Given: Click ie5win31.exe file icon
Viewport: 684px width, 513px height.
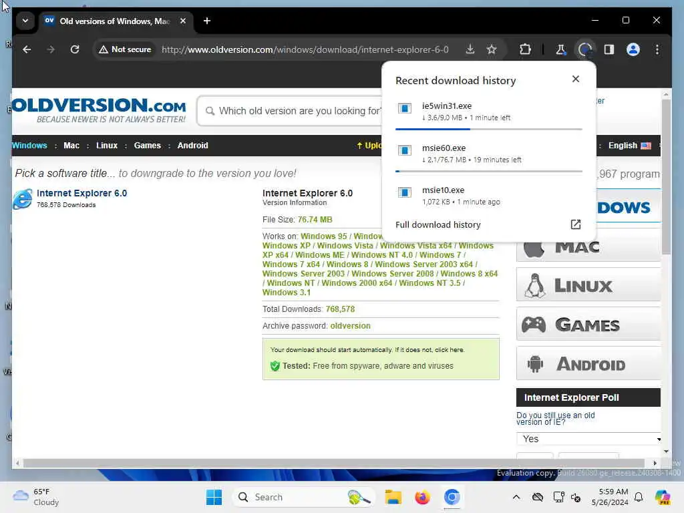Looking at the screenshot, I should coord(404,108).
